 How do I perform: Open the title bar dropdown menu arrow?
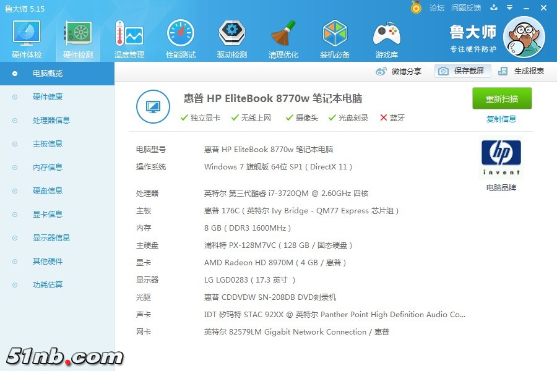(x=510, y=7)
